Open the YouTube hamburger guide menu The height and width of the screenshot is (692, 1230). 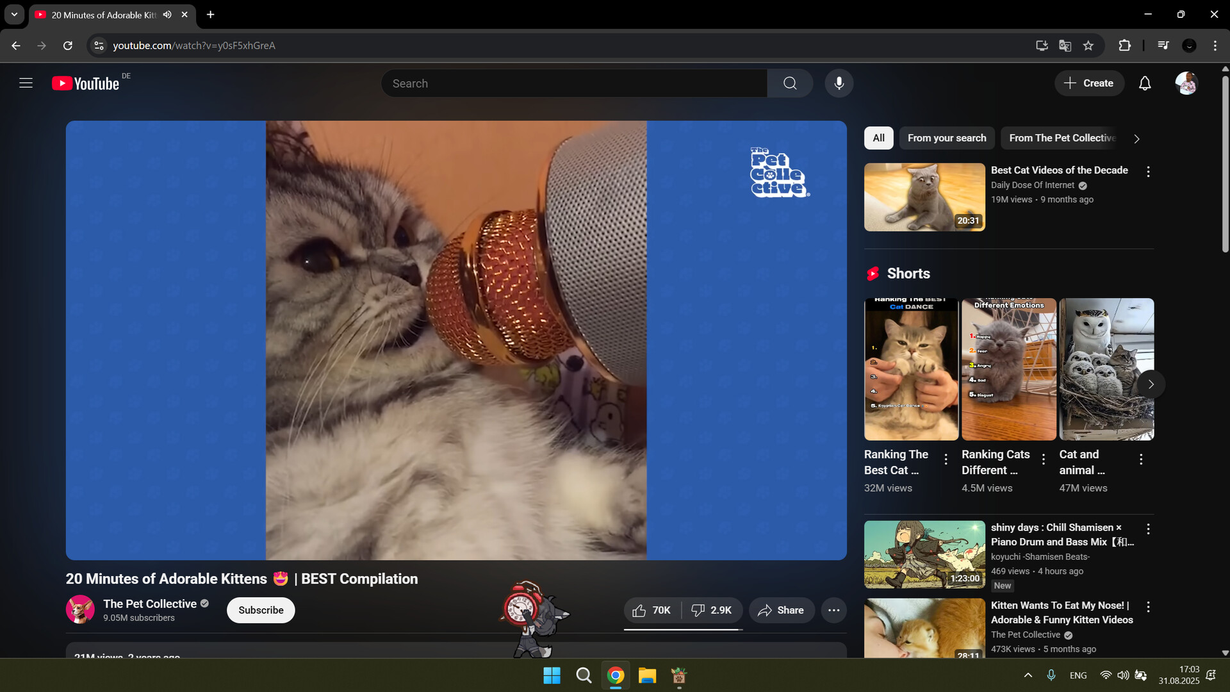[x=26, y=83]
